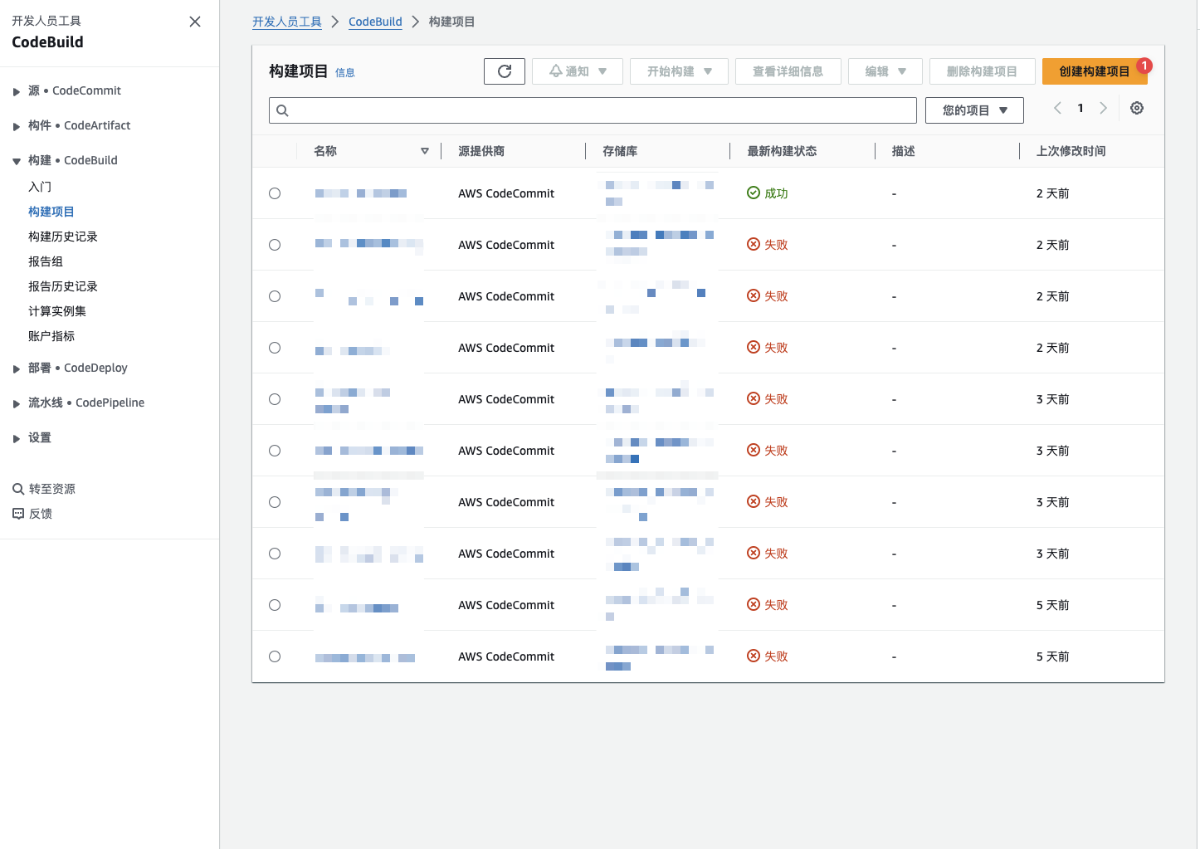The height and width of the screenshot is (849, 1200).
Task: Go to next page arrow
Action: (1103, 108)
